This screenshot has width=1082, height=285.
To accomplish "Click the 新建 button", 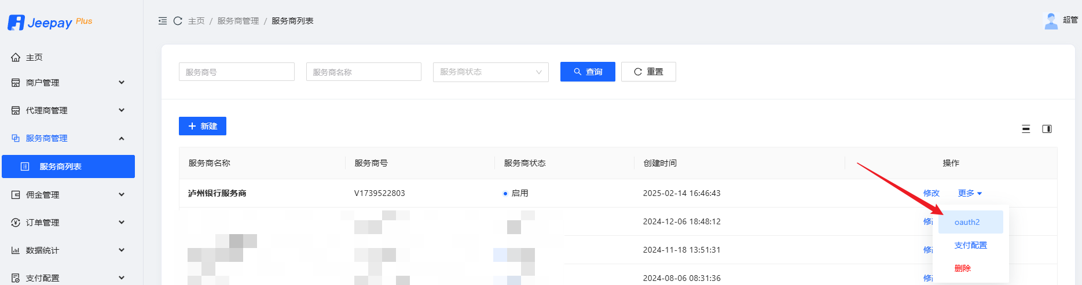I will tap(203, 126).
